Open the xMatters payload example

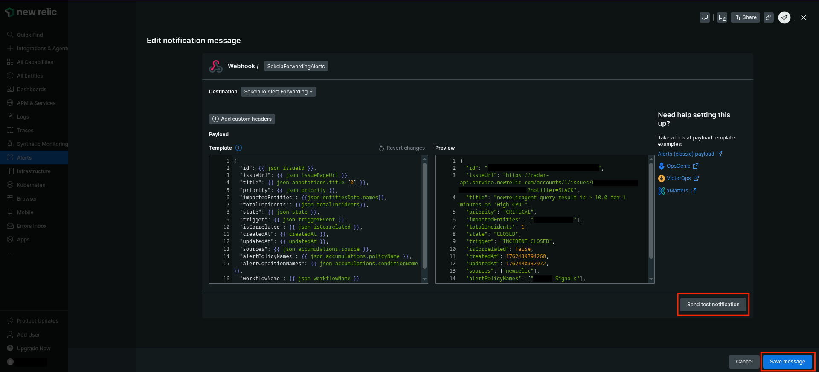click(x=677, y=191)
